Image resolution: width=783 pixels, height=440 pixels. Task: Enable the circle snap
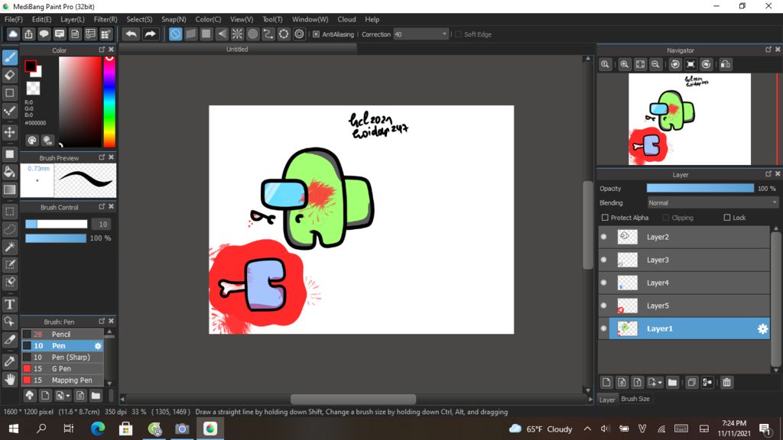click(252, 34)
